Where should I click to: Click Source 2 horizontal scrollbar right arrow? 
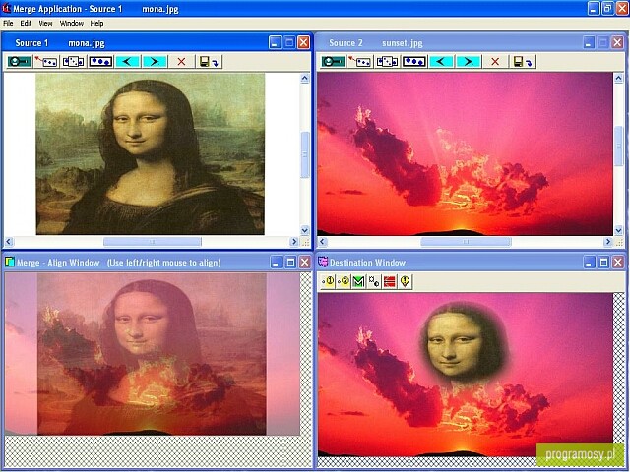coord(608,242)
